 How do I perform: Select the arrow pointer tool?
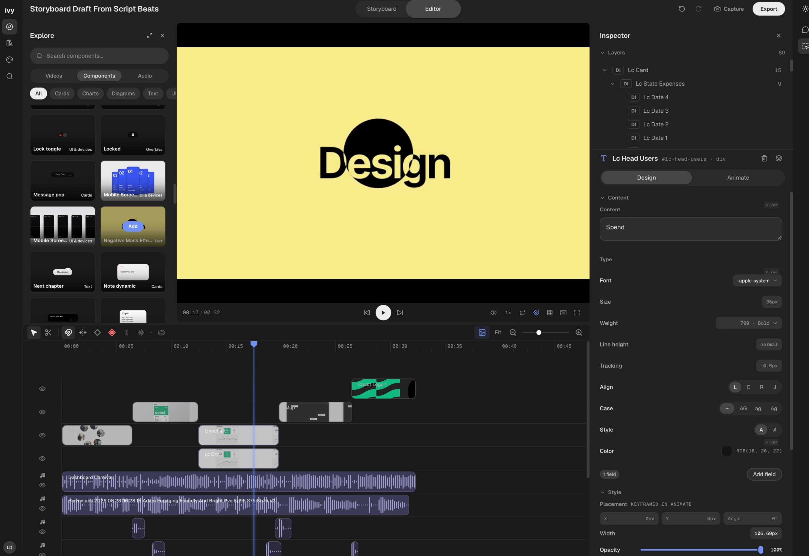click(34, 332)
